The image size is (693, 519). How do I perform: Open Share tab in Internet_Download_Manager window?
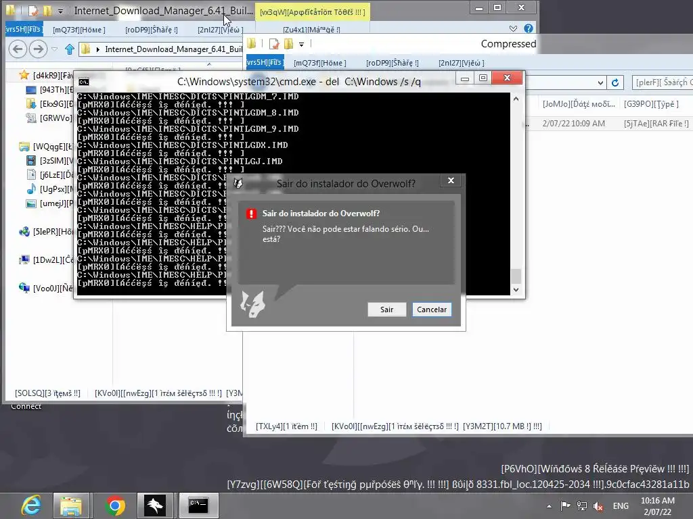[x=152, y=30]
